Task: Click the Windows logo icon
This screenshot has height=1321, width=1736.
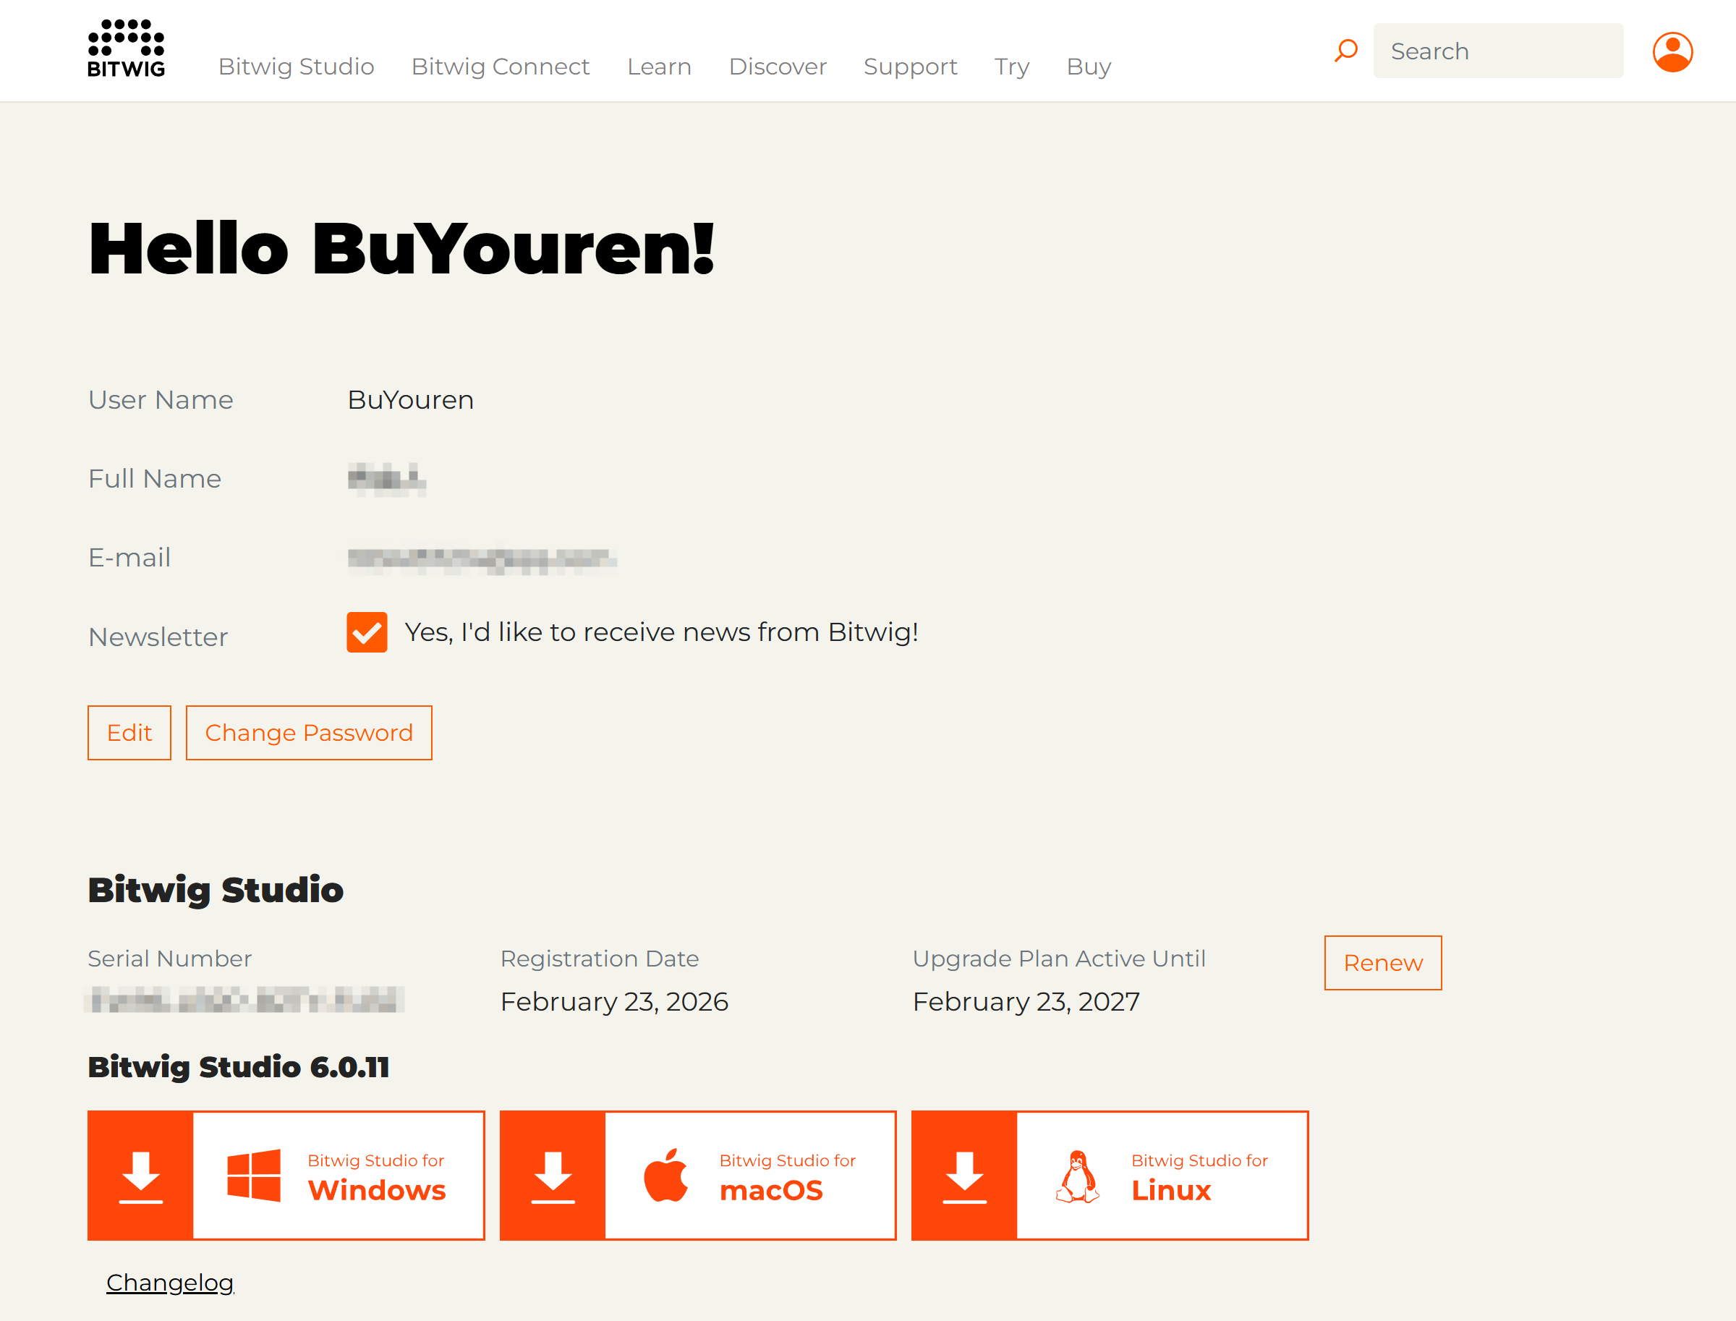Action: point(253,1176)
